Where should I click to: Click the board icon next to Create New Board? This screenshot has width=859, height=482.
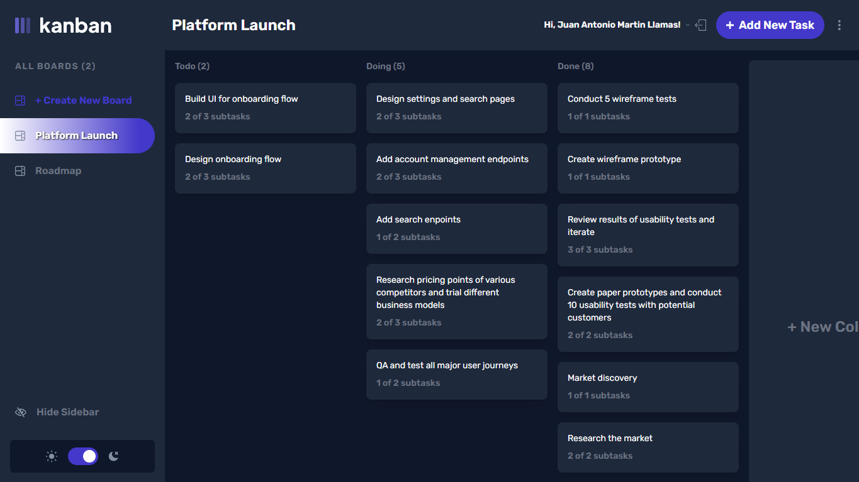20,100
